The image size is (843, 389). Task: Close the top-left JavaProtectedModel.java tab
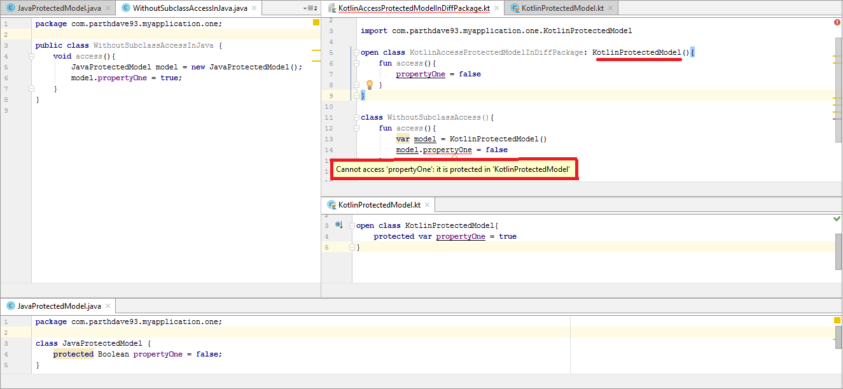(108, 8)
